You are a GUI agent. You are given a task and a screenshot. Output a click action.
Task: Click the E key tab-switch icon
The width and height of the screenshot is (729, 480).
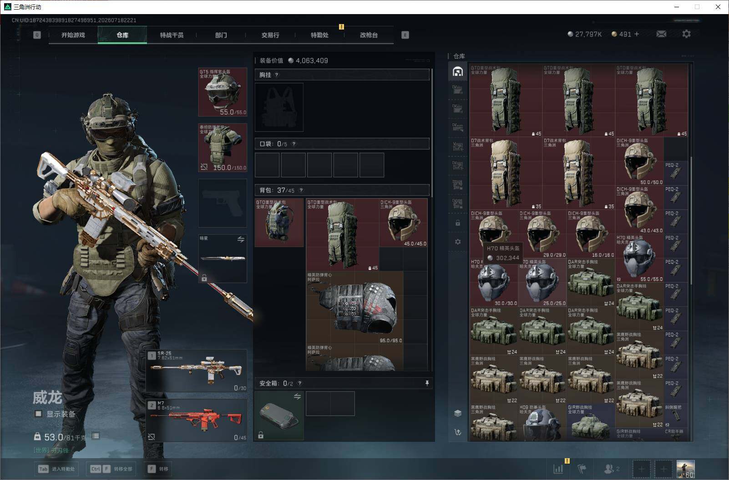pyautogui.click(x=405, y=35)
